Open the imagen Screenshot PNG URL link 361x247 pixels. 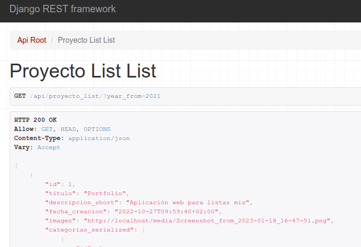pos(208,220)
